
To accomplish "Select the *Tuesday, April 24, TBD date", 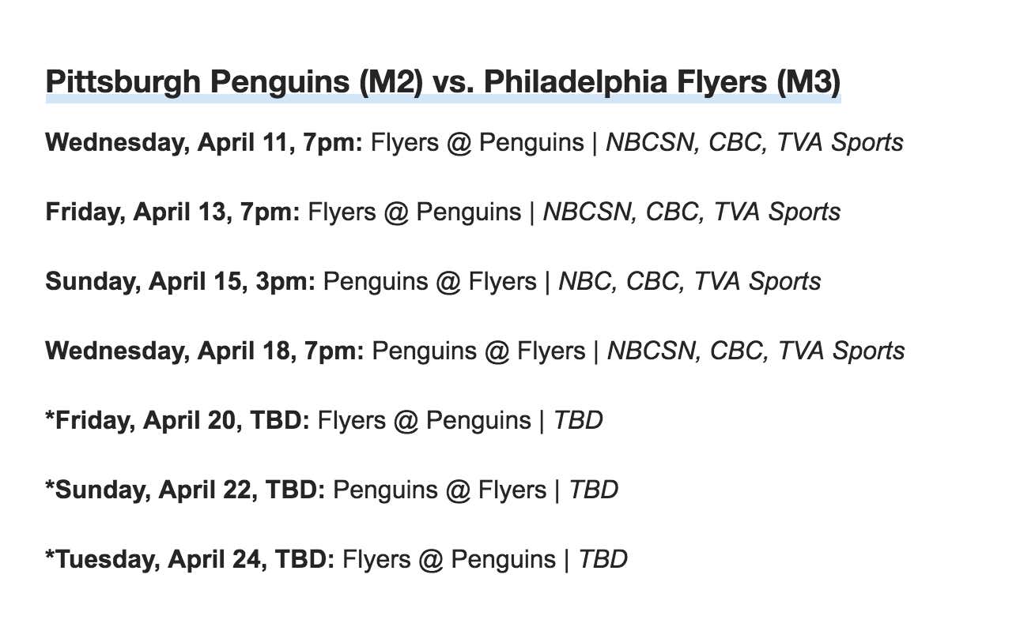I will click(x=190, y=560).
